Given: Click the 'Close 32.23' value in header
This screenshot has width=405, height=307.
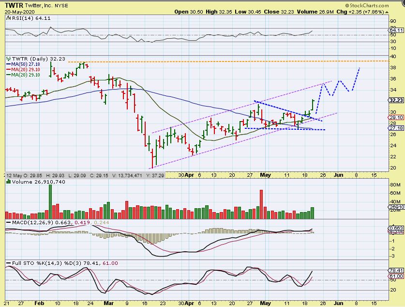Looking at the screenshot, I should click(x=279, y=12).
